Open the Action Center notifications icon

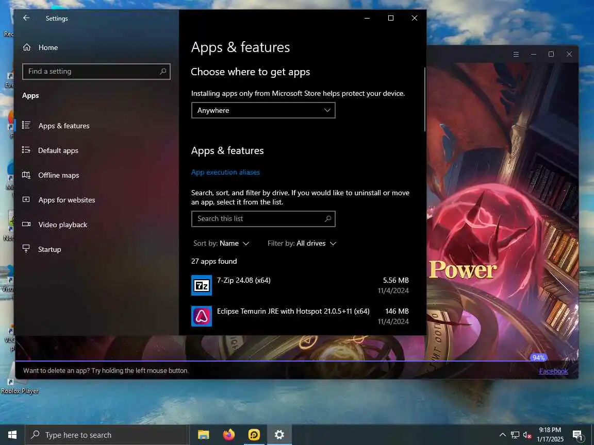tap(577, 435)
